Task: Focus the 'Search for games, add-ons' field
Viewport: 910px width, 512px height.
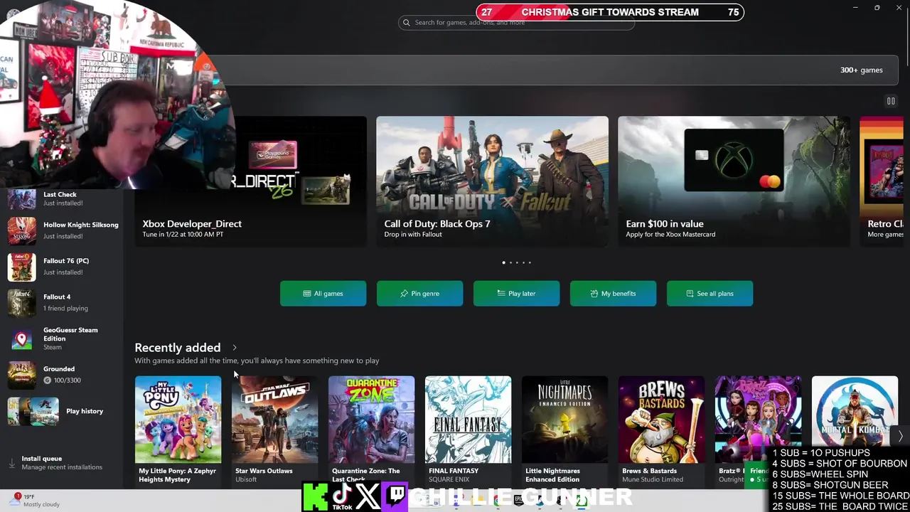Action: (x=516, y=23)
